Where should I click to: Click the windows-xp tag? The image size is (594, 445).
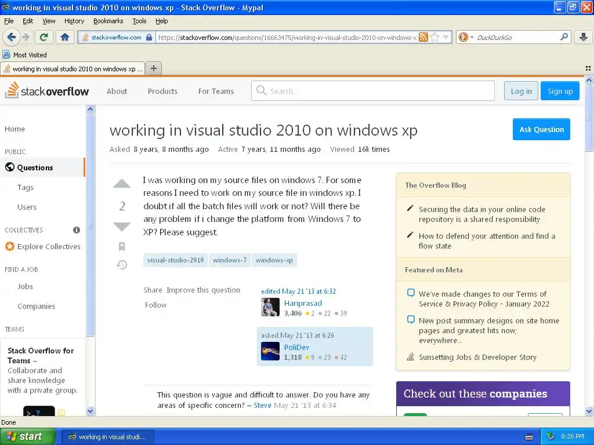pyautogui.click(x=274, y=260)
